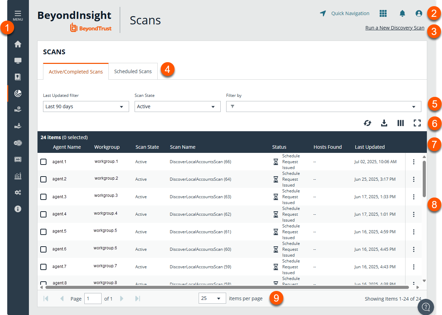The height and width of the screenshot is (315, 442).
Task: Expand the Filter by dropdown
Action: (413, 107)
